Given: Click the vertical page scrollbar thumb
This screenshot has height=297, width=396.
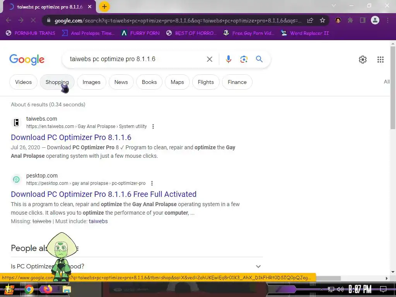Looking at the screenshot, I should tap(393, 88).
